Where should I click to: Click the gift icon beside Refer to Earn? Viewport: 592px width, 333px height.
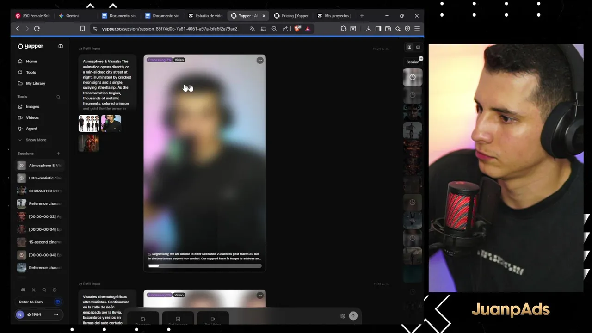pyautogui.click(x=58, y=302)
